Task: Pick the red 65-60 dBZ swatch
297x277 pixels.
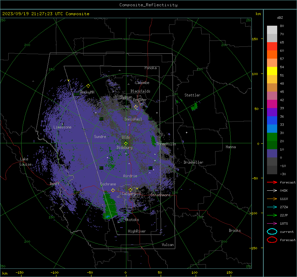Action: coord(272,46)
